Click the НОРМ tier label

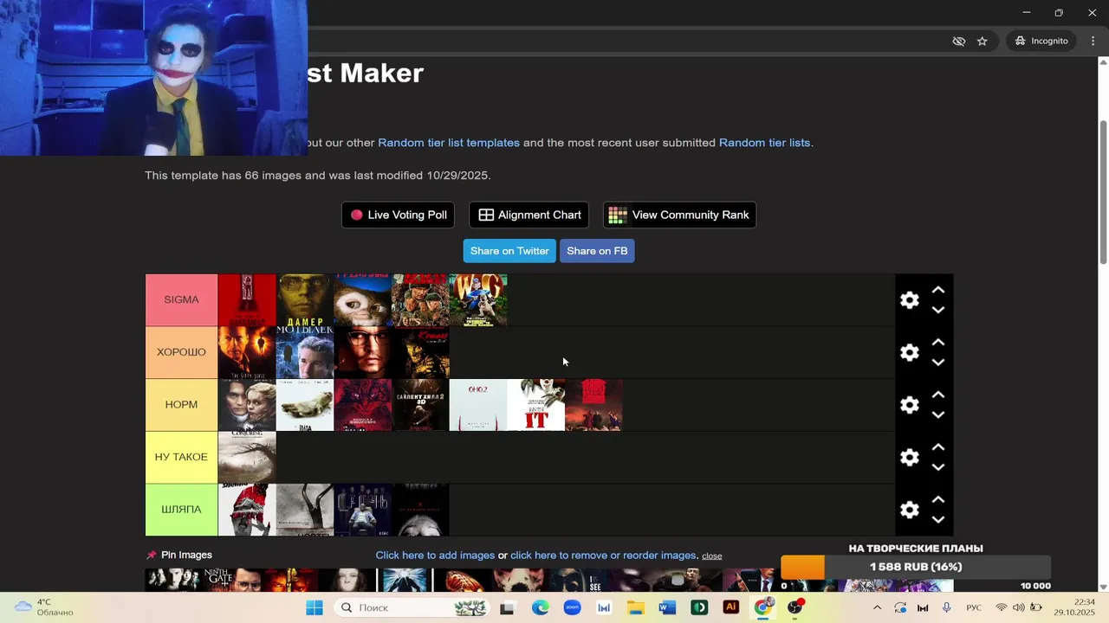tap(181, 405)
